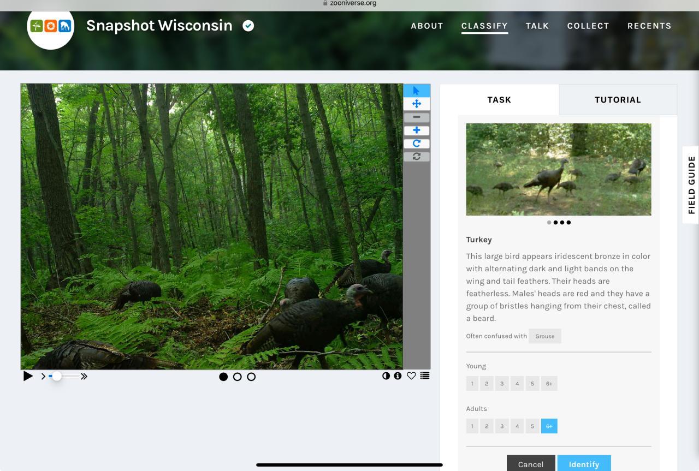Show third turkey example image dot
This screenshot has width=699, height=471.
[x=562, y=223]
